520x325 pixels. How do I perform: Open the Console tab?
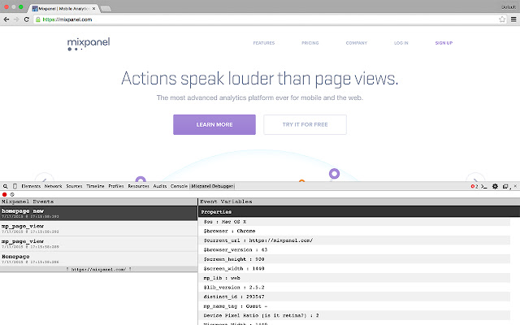coord(179,186)
